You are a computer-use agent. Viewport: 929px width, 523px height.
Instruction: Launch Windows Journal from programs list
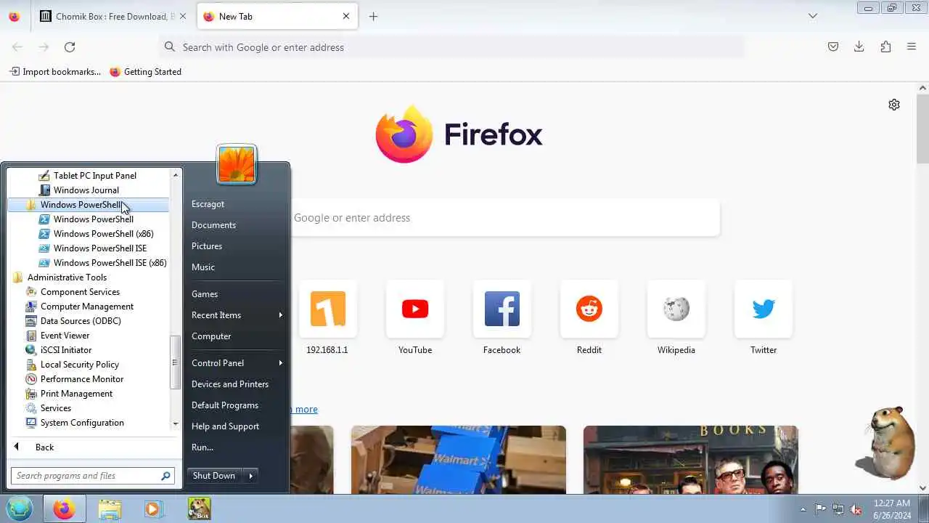click(86, 190)
